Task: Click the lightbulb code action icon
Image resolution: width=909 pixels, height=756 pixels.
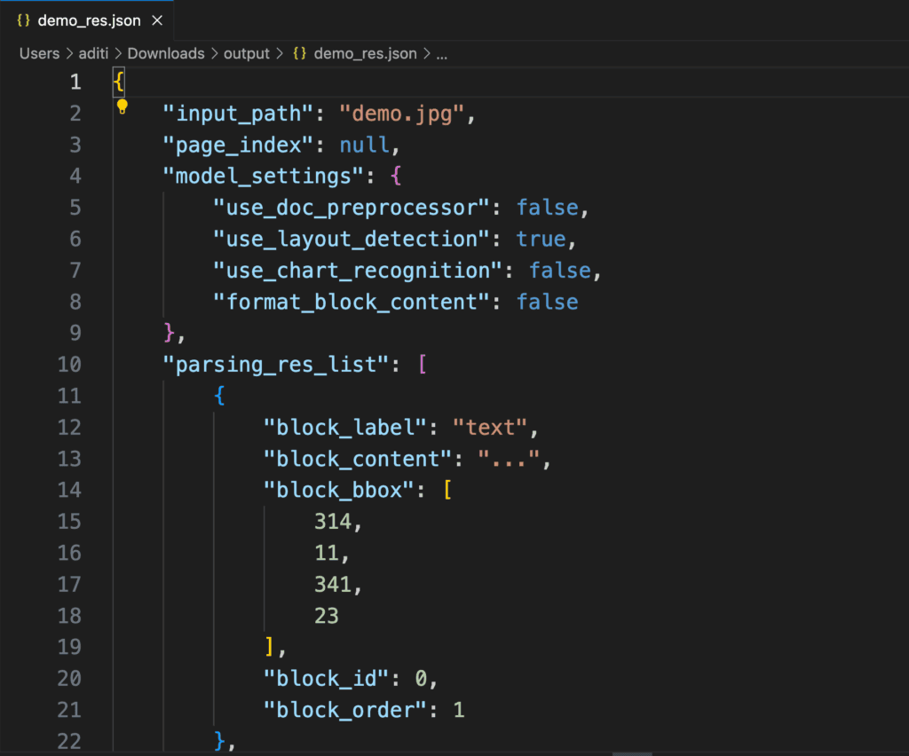Action: pos(123,107)
